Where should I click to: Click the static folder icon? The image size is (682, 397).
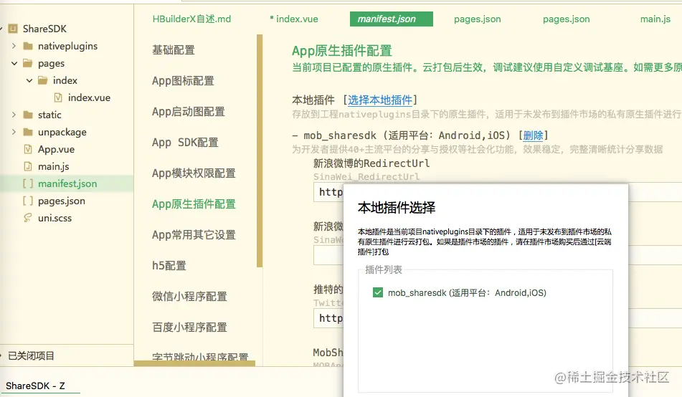click(x=28, y=115)
